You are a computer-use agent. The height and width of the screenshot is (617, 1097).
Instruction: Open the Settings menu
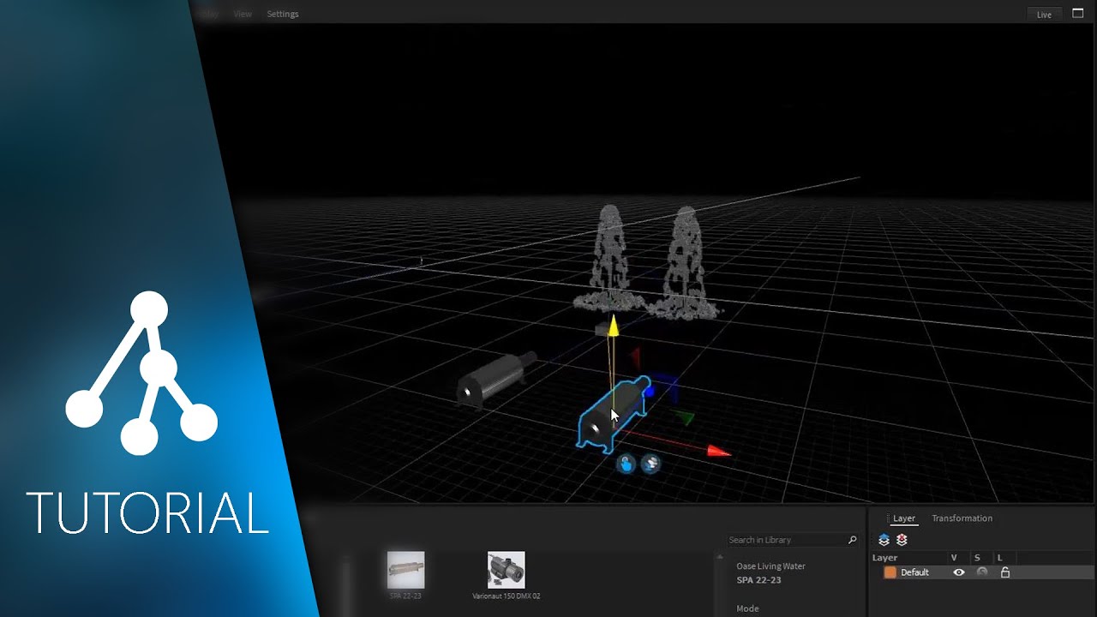click(x=283, y=14)
